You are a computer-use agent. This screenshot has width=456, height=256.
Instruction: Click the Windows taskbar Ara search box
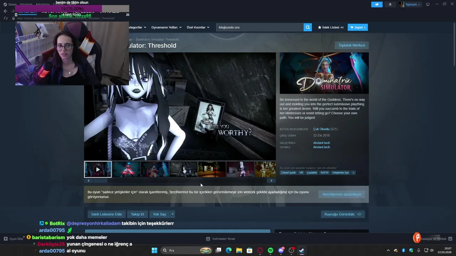point(186,250)
